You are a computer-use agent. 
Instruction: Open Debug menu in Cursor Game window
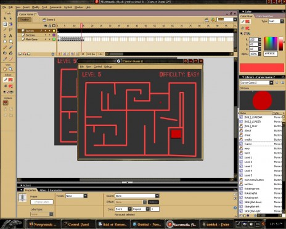click(108, 67)
